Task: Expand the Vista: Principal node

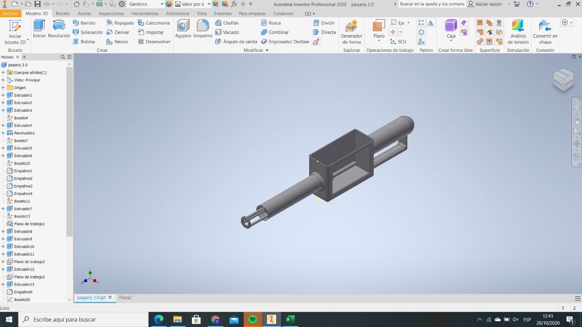Action: pos(3,80)
